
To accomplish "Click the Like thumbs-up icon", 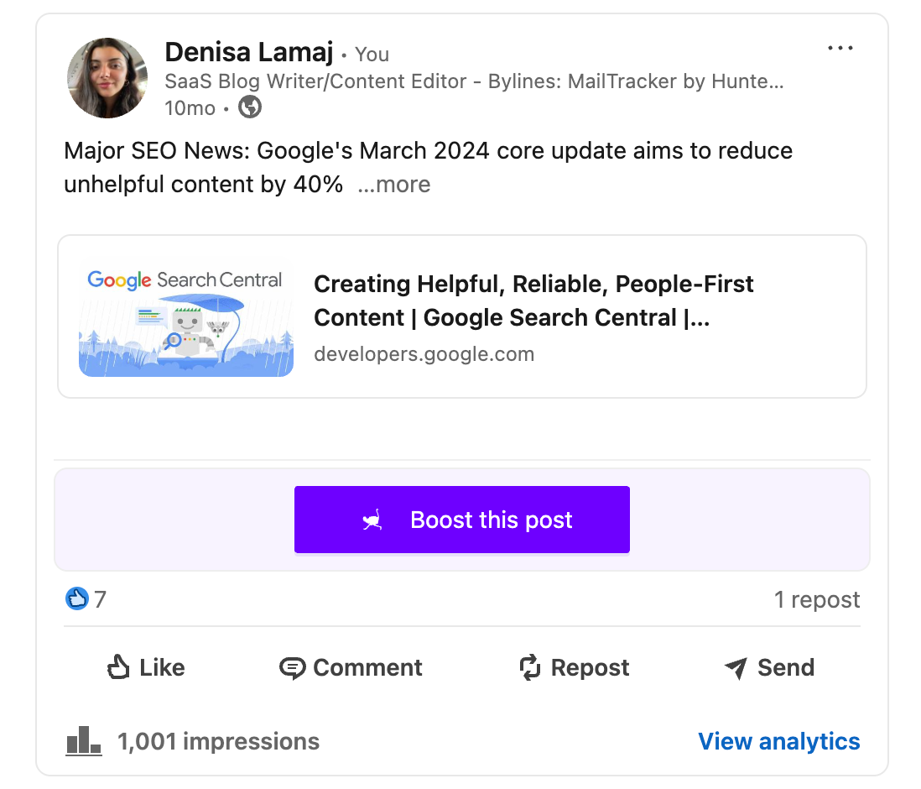I will pos(117,667).
